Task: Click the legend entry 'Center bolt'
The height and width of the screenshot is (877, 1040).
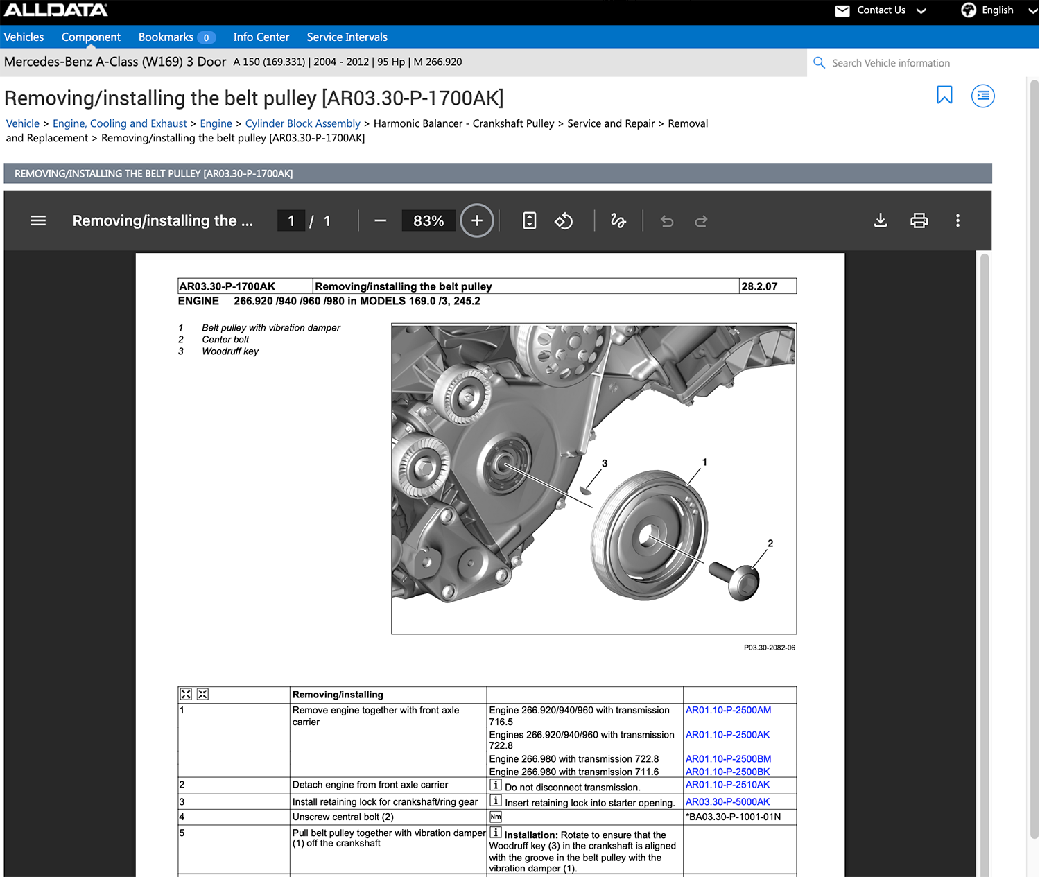Action: pos(225,340)
